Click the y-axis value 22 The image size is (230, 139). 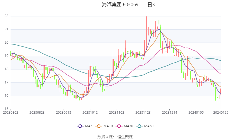[x=6, y=16]
